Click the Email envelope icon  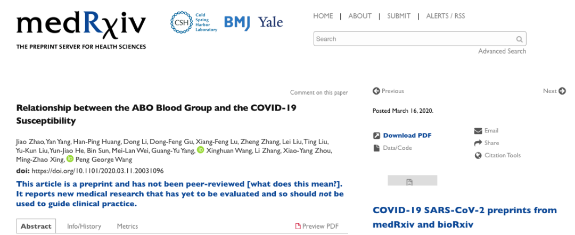(478, 131)
